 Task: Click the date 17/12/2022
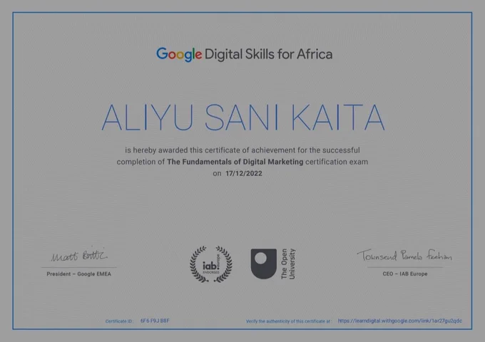point(244,173)
